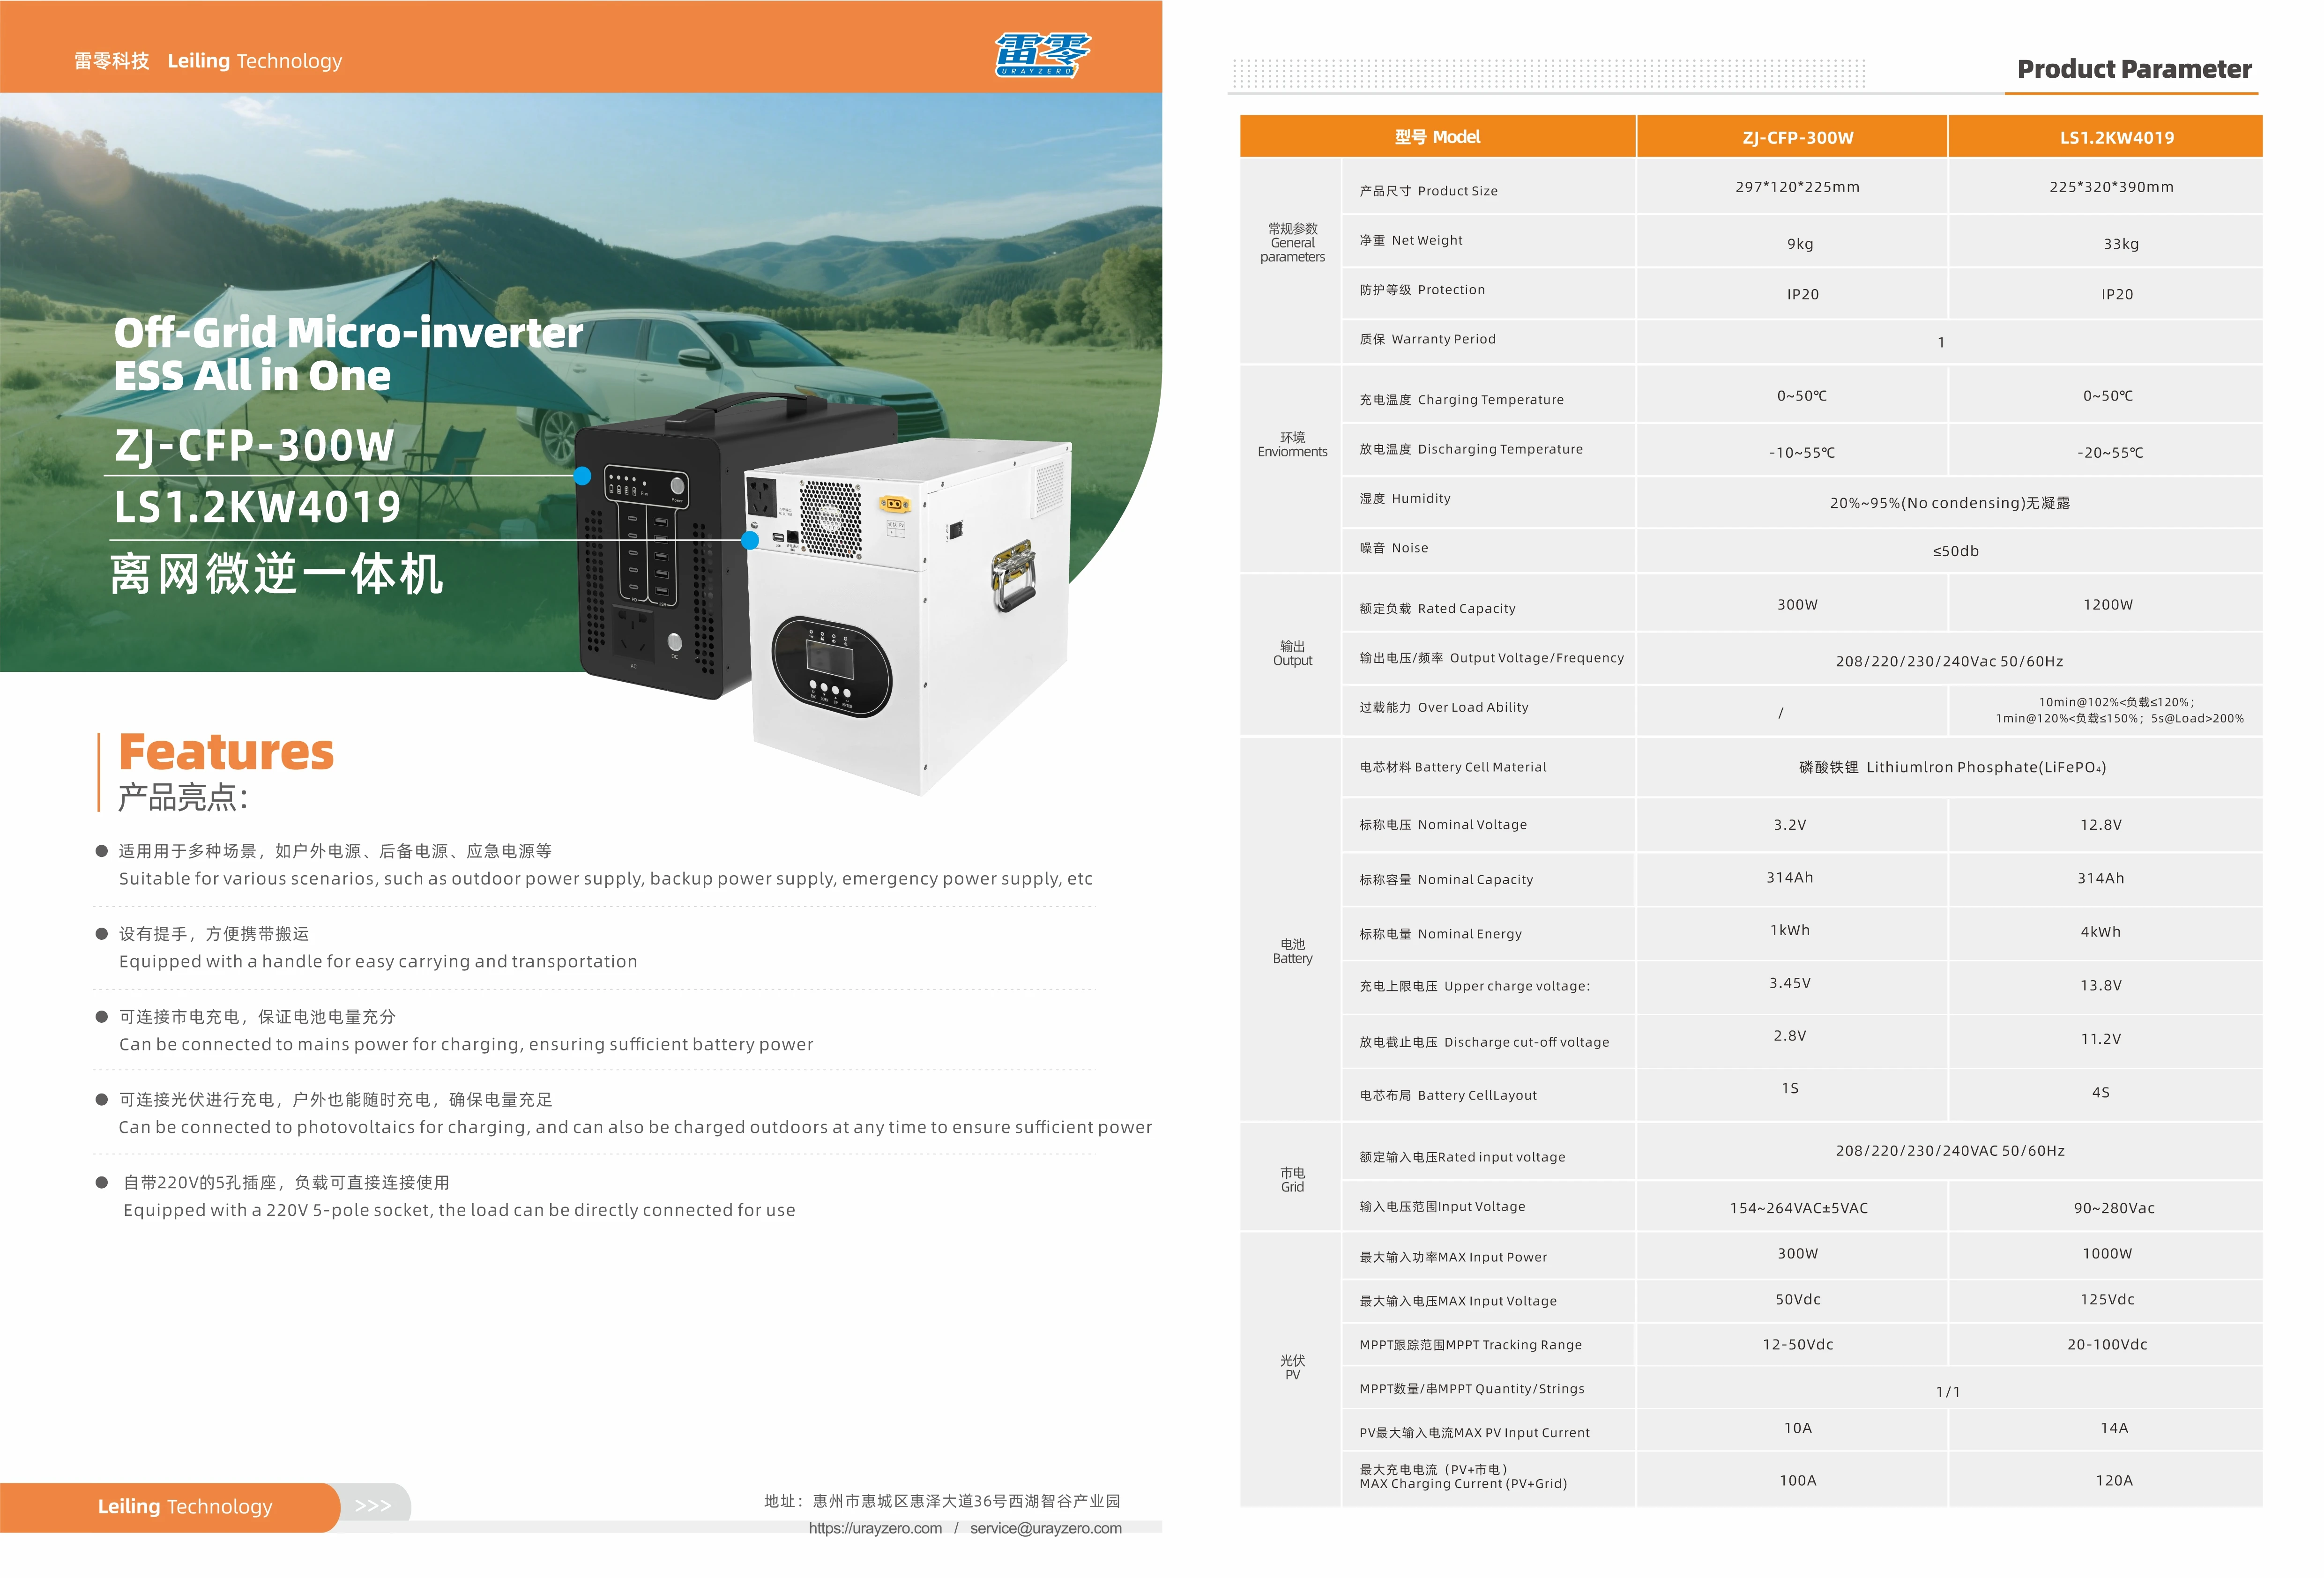The width and height of the screenshot is (2324, 1578).
Task: Click the blue dot on the ZJ-CFP-300W line
Action: point(583,476)
